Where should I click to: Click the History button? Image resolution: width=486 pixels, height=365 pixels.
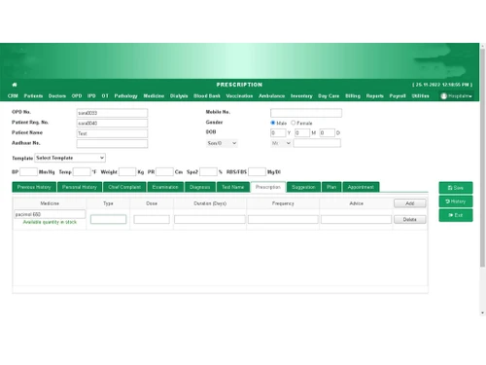coord(456,201)
